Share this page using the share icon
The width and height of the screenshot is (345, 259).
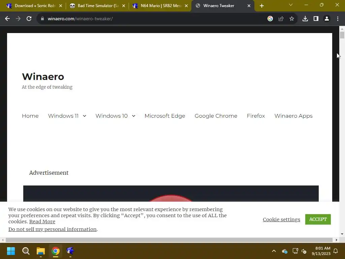click(x=281, y=19)
